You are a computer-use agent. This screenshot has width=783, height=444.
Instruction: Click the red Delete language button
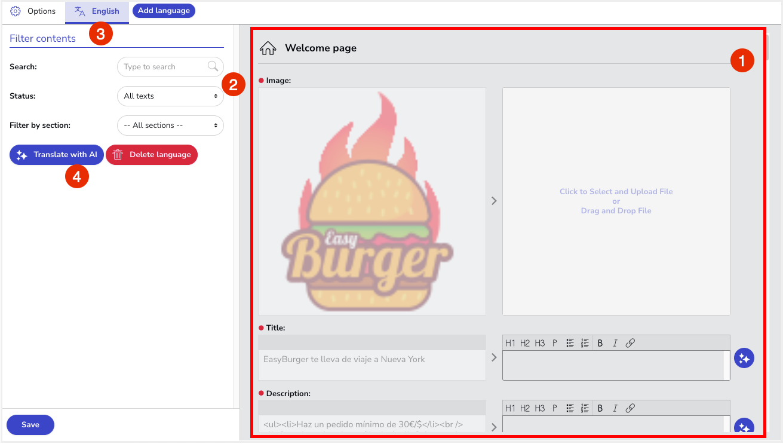[152, 155]
